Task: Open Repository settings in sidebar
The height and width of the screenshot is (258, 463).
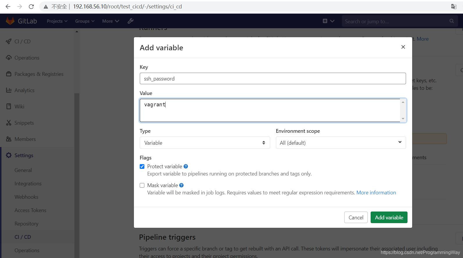Action: (x=26, y=223)
